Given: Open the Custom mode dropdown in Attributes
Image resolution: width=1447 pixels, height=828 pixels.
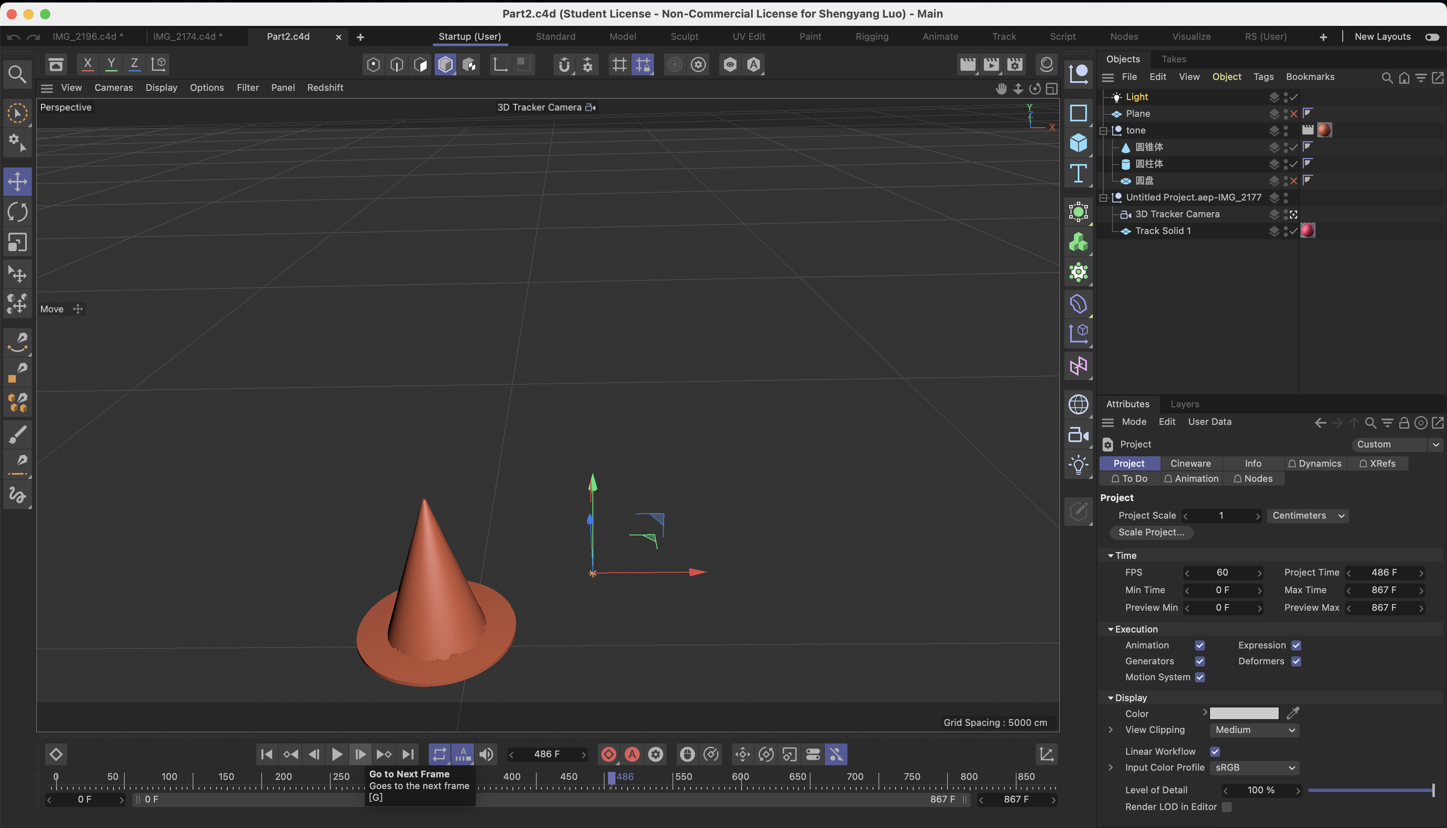Looking at the screenshot, I should pos(1397,444).
